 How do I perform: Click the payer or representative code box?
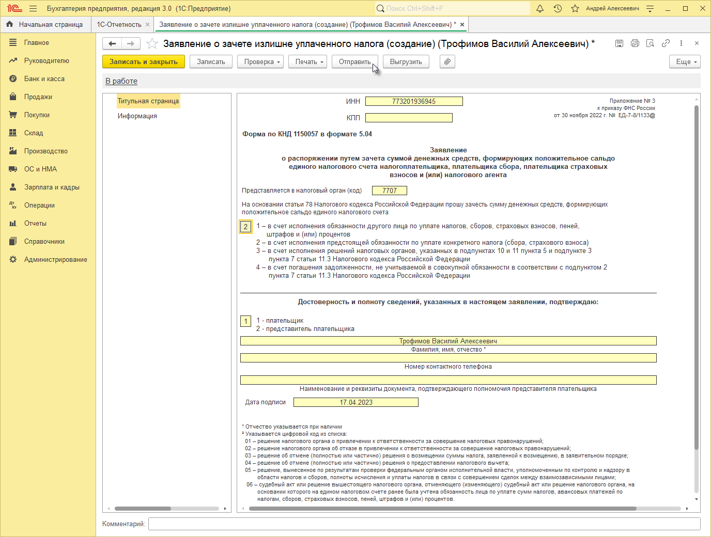(x=246, y=321)
